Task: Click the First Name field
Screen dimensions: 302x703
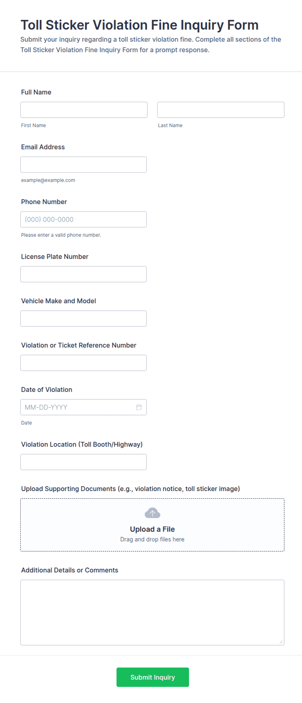Action: tap(84, 110)
